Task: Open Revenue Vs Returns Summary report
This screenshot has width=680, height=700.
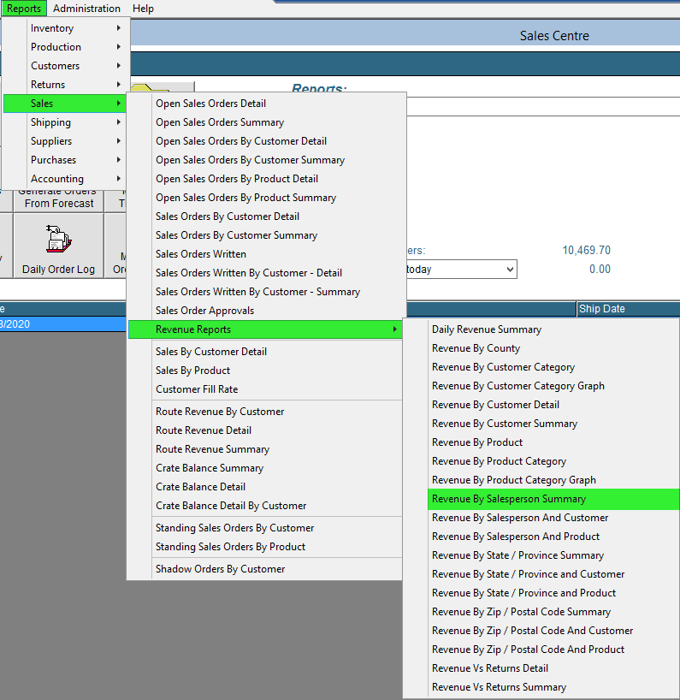Action: [541, 687]
